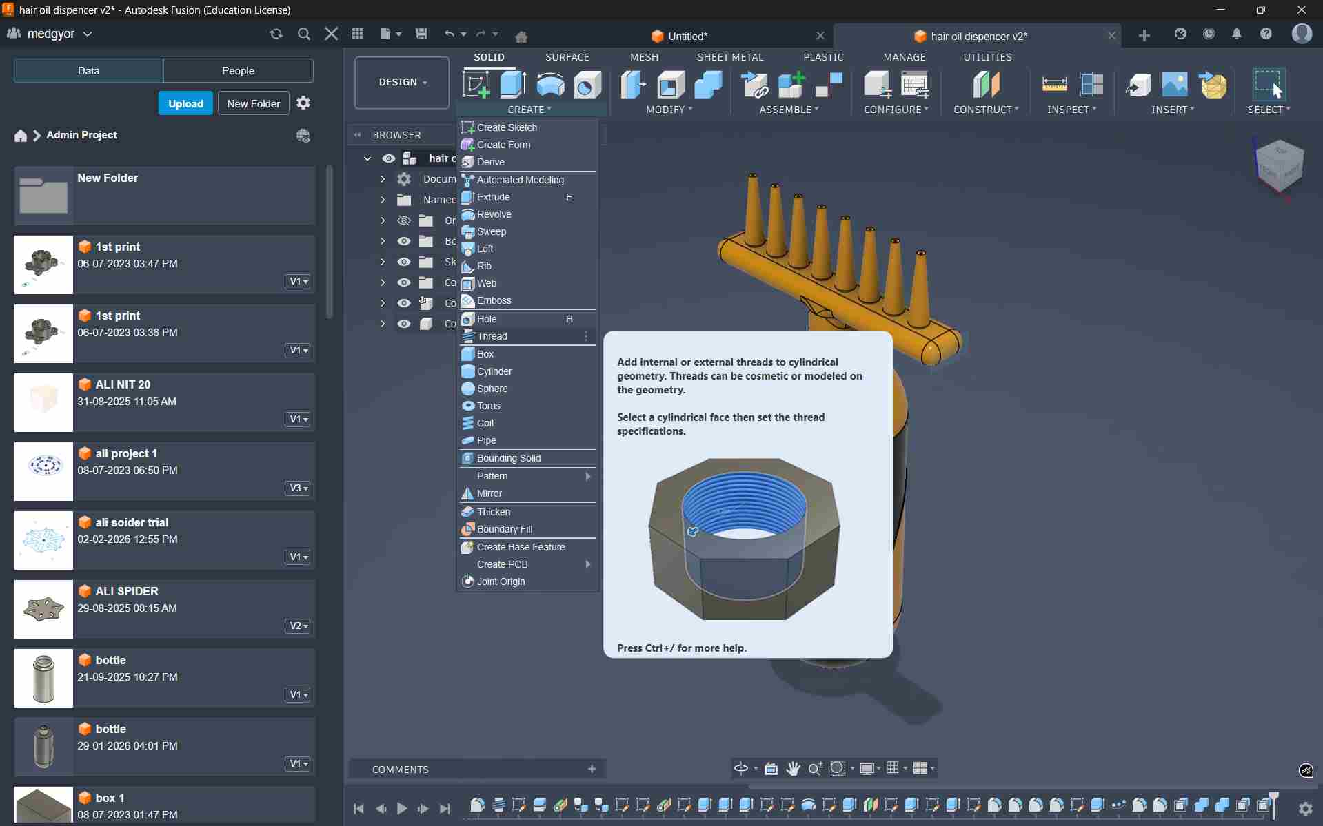Screen dimensions: 1323x826
Task: Click the data panel vertical scrollbar
Action: tap(330, 242)
